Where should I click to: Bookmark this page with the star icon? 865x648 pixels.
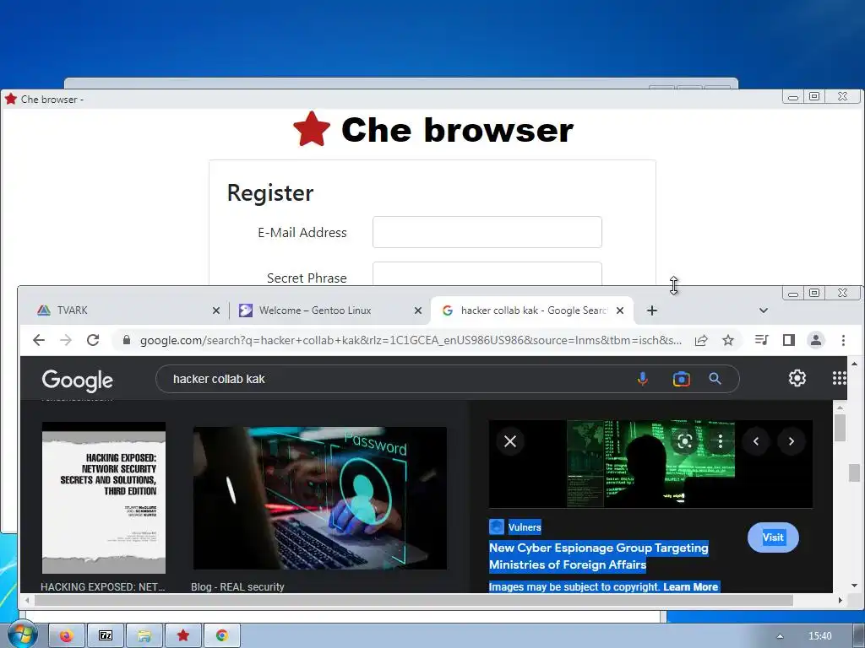(728, 341)
